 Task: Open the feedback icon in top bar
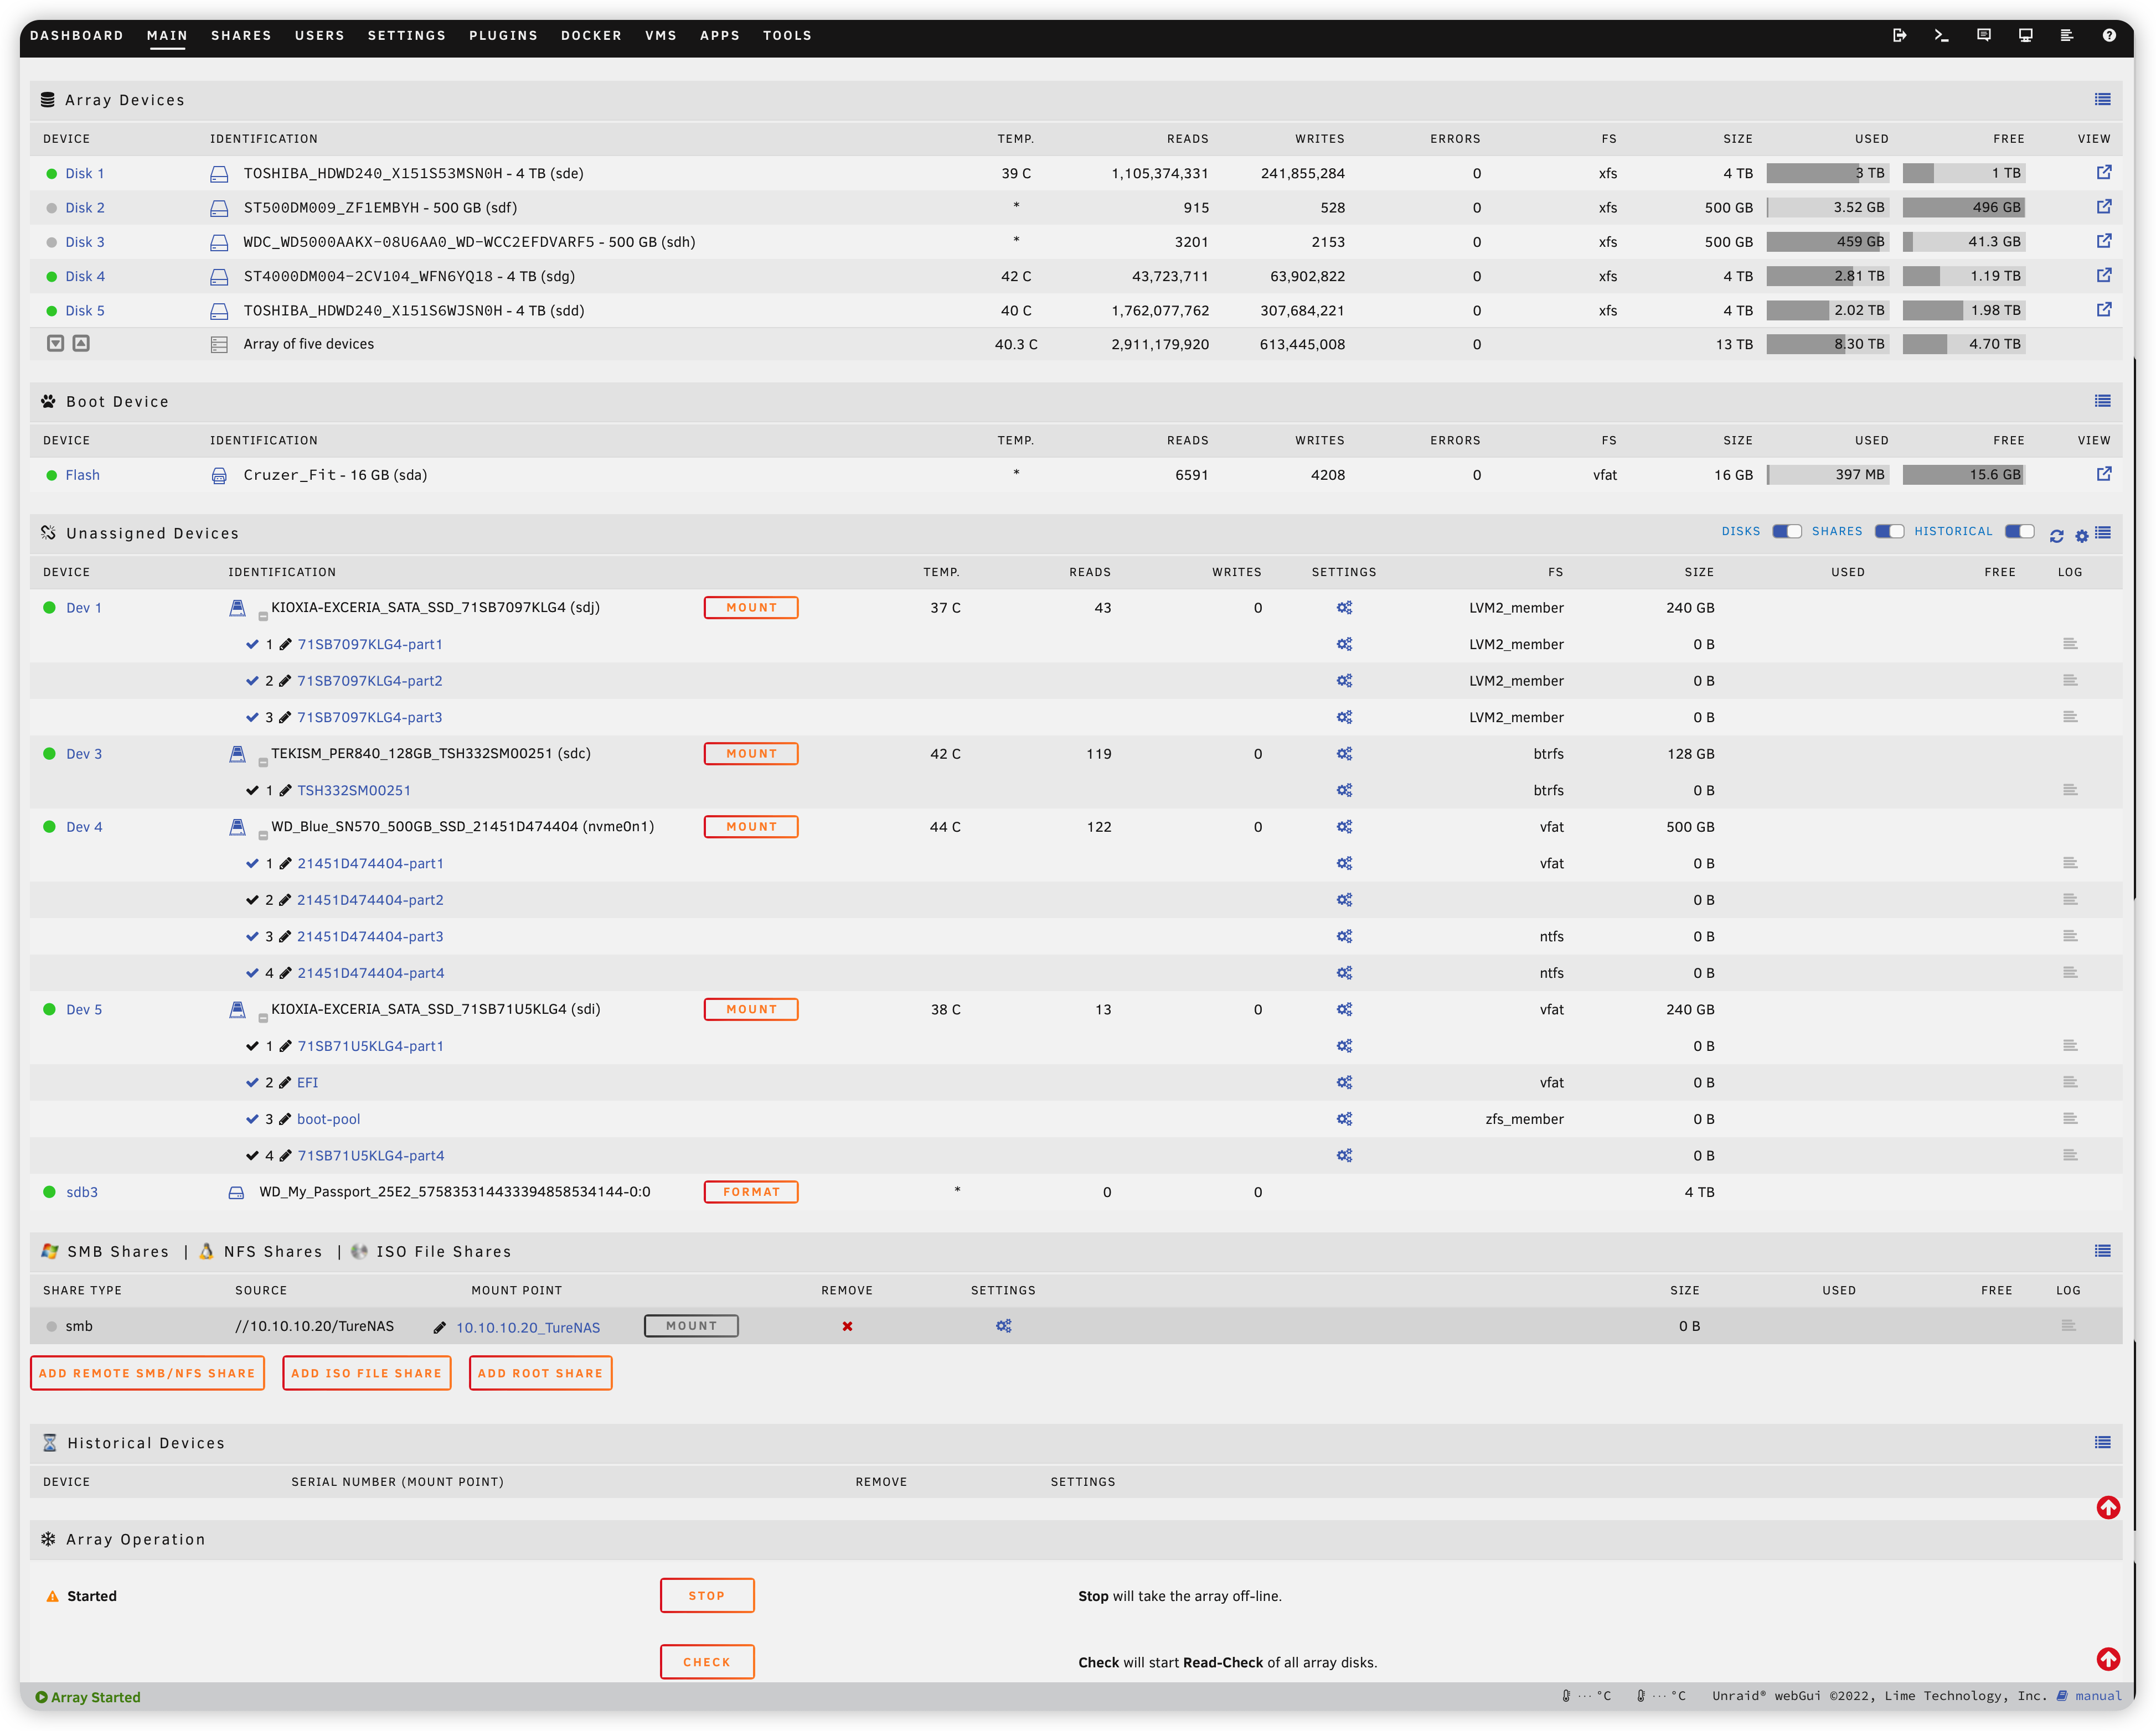1983,35
